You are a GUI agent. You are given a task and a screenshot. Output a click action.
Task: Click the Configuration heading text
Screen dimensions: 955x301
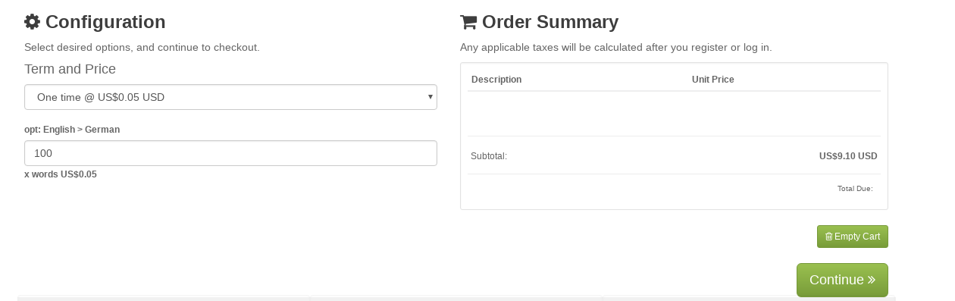105,22
